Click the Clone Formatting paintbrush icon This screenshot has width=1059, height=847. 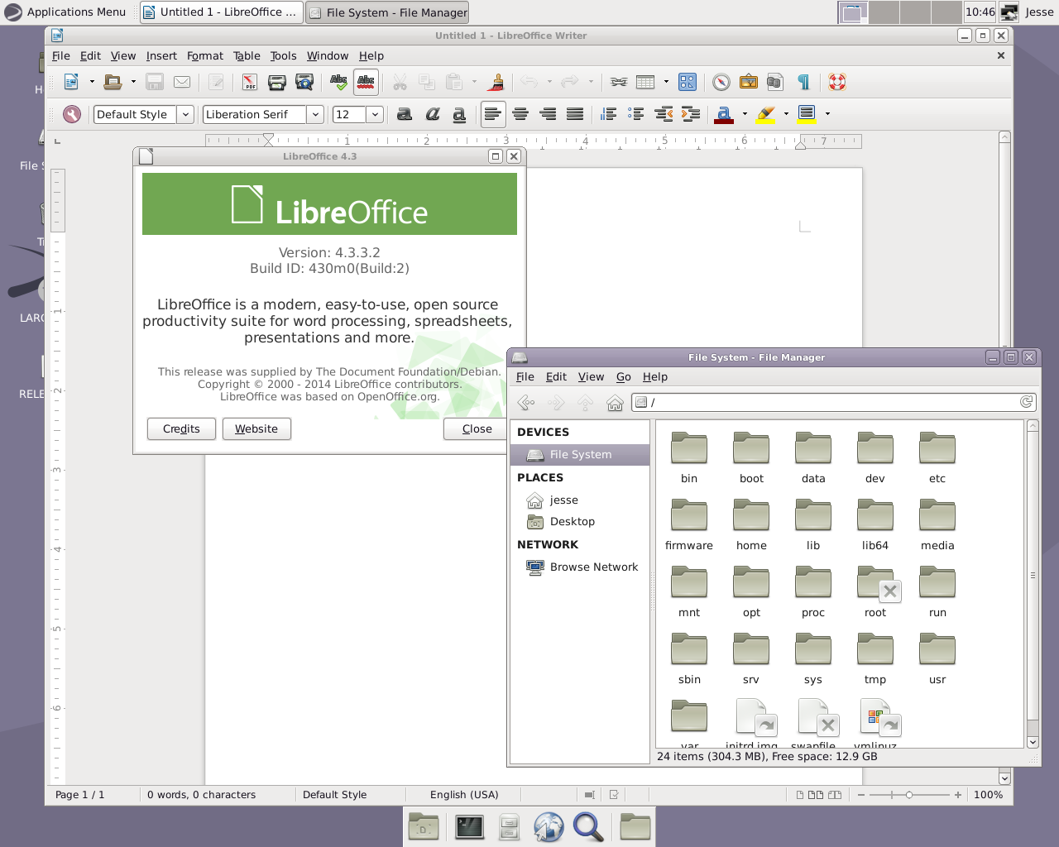click(496, 82)
